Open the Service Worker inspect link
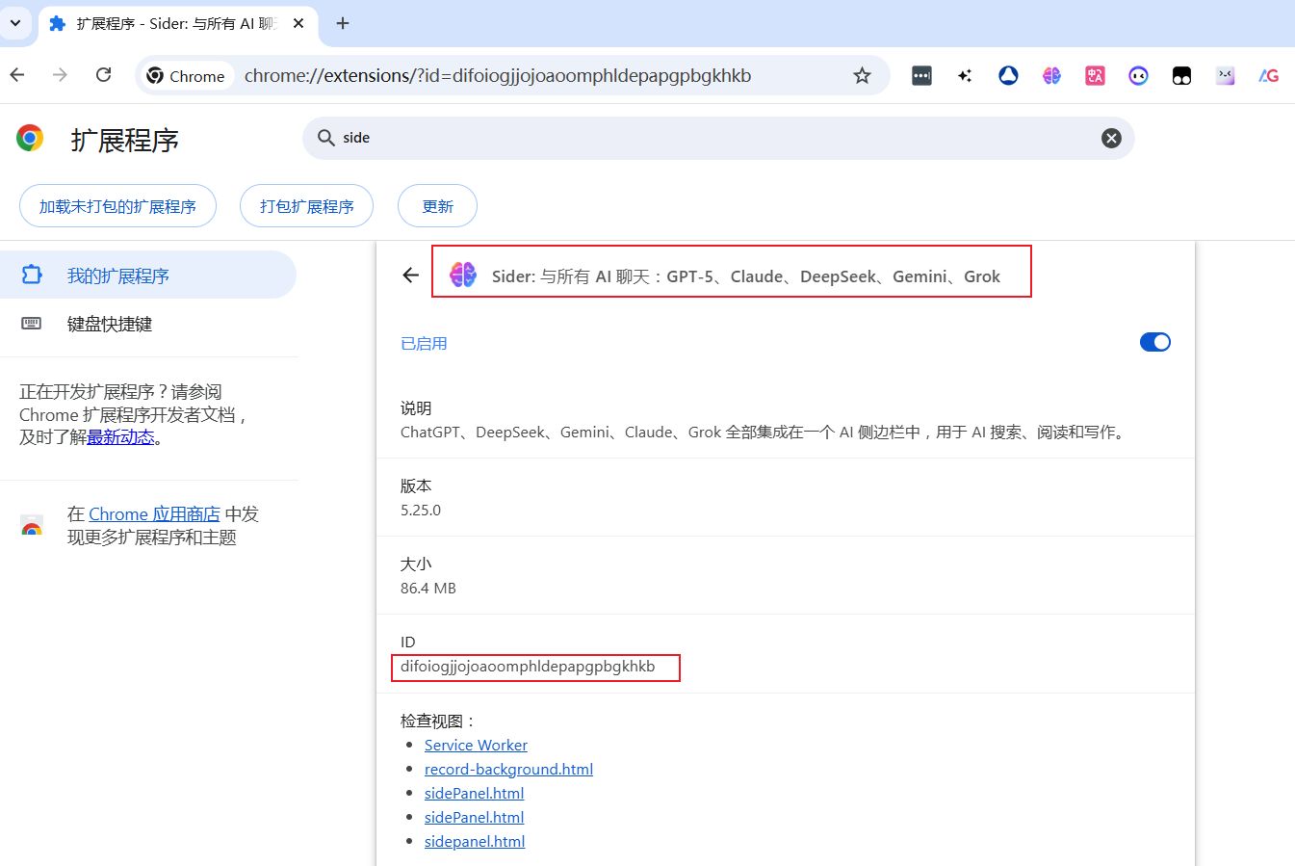Viewport: 1295px width, 866px height. coord(476,745)
